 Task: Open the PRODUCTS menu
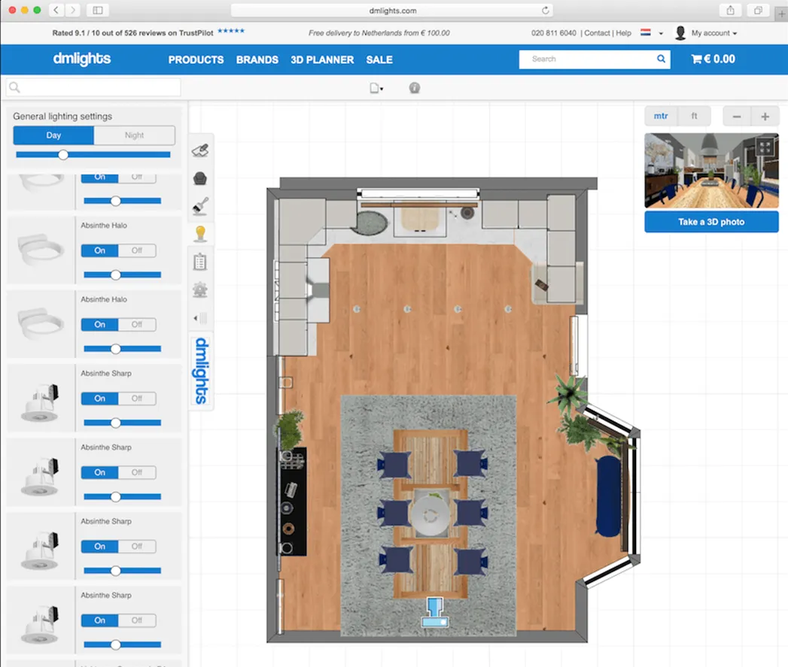[x=196, y=59]
